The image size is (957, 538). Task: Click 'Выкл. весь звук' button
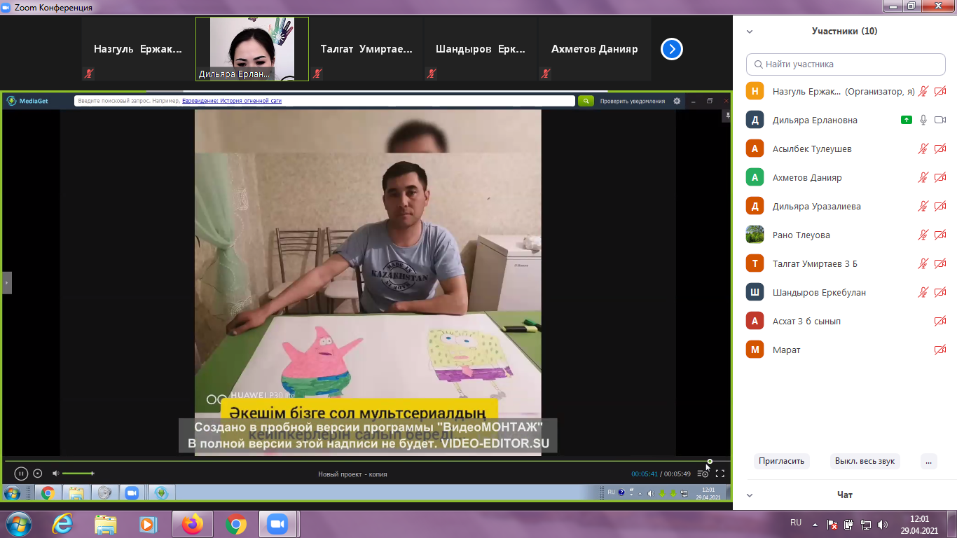pyautogui.click(x=865, y=461)
